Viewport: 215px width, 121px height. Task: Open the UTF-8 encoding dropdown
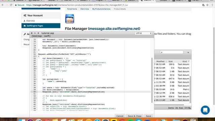[143, 33]
